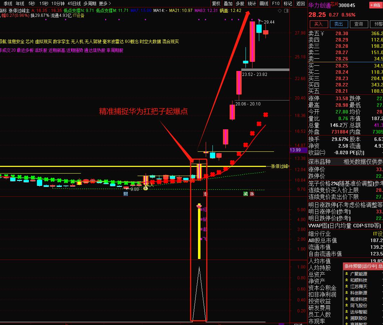The image size is (383, 325).
Task: Select the 年线 yearly chart tab
Action: point(20,4)
